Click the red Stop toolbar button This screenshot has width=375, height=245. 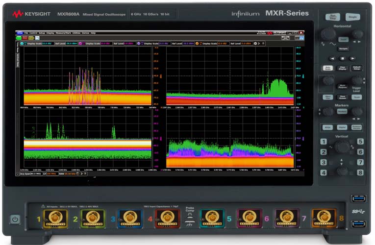click(x=25, y=38)
